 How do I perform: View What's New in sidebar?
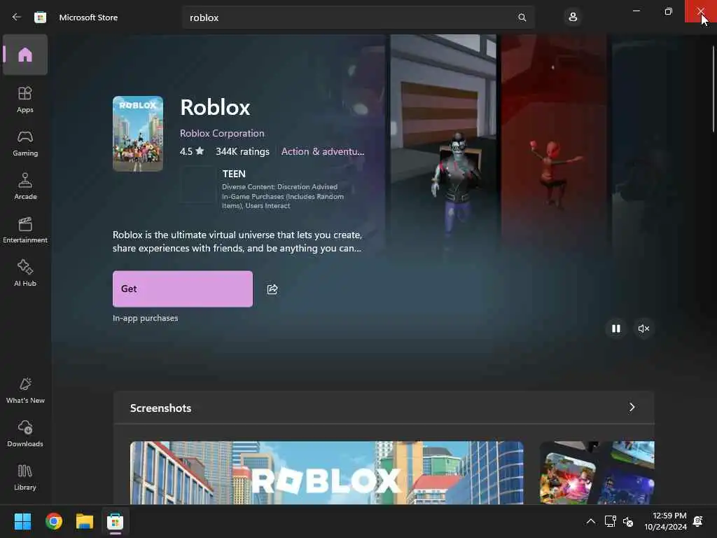[25, 390]
